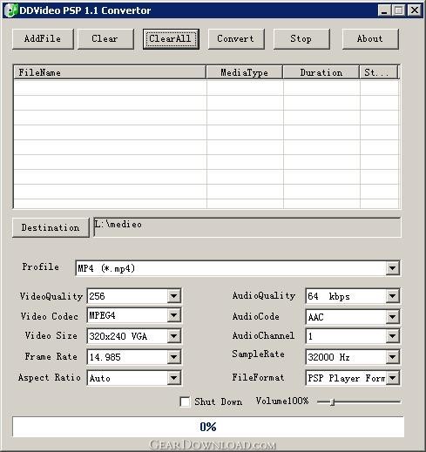Sort by the FileName column header
Screen dimensions: 426x452
(110, 72)
